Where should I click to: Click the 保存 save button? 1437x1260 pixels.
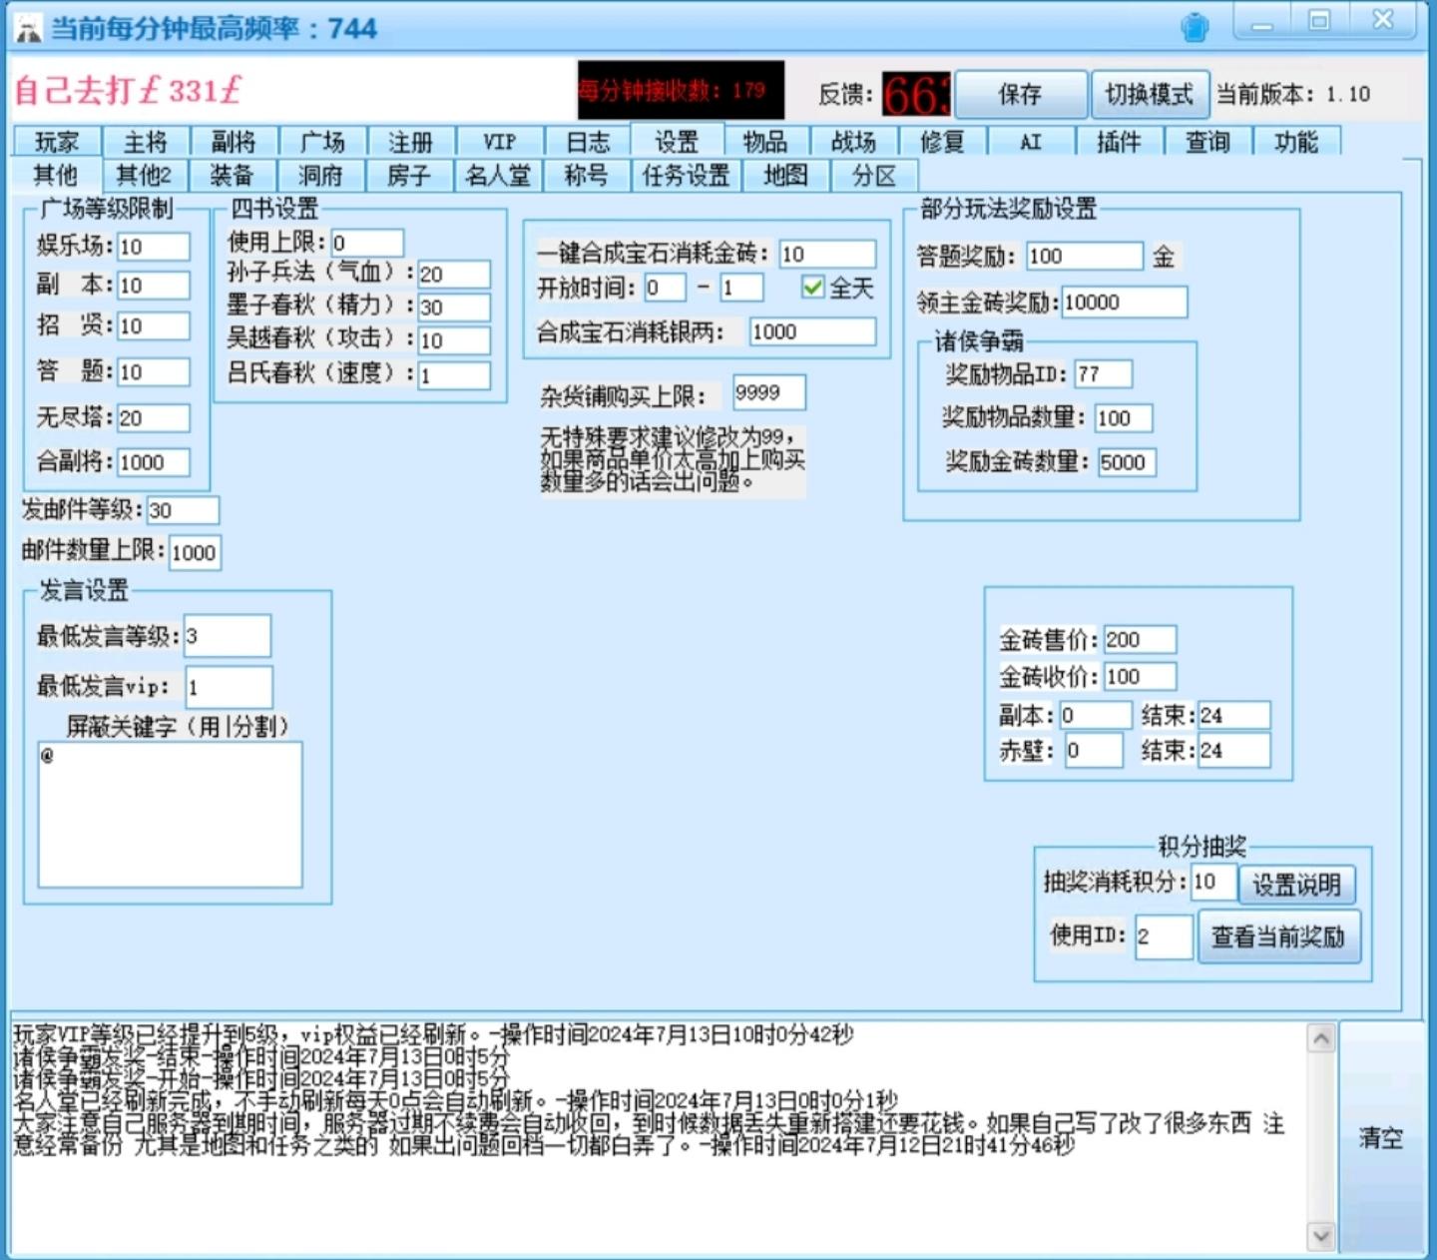pos(1021,94)
